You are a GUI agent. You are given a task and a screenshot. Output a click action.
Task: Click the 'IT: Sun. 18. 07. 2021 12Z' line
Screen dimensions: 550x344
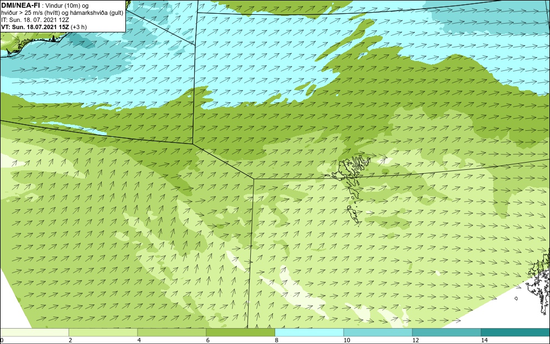click(35, 20)
